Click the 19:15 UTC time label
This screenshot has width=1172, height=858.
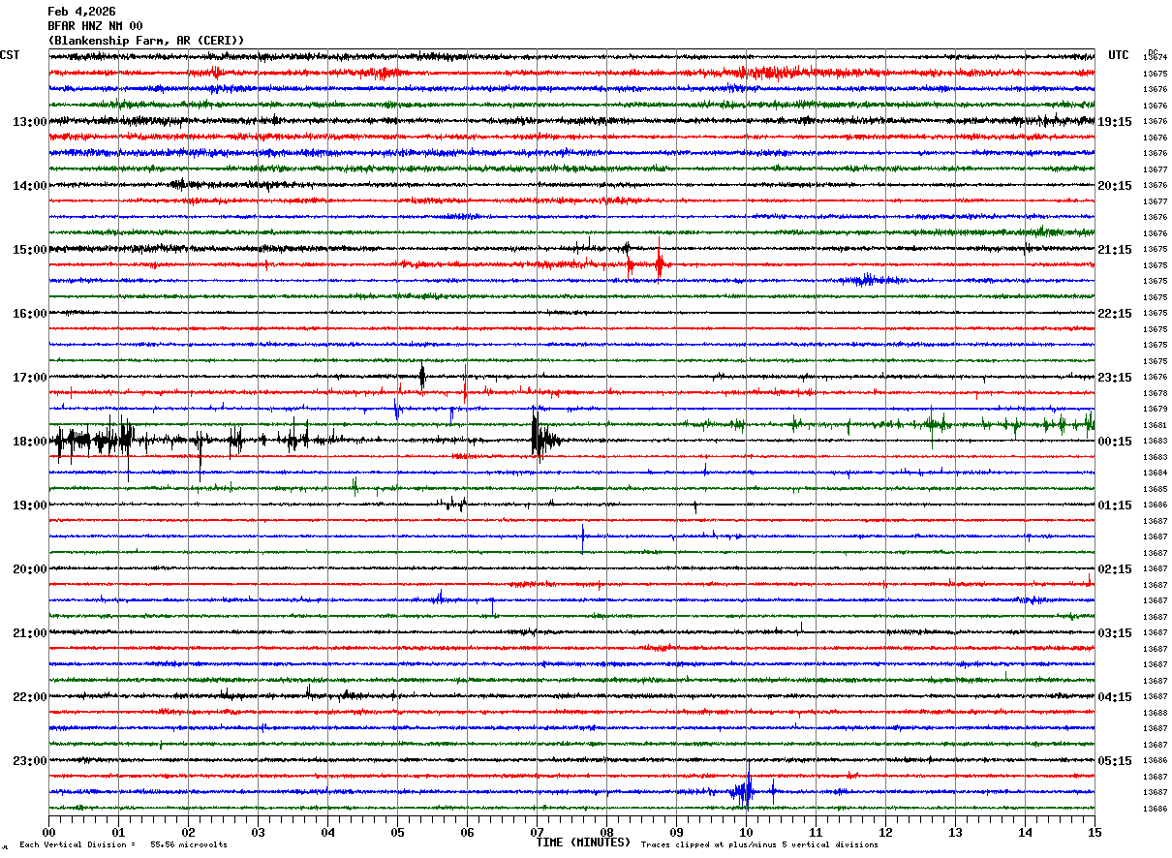1115,122
